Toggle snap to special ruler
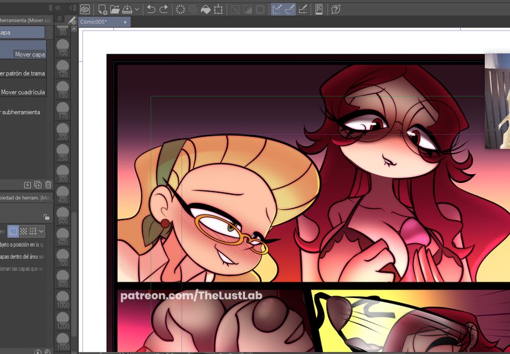The width and height of the screenshot is (510, 354). 289,9
